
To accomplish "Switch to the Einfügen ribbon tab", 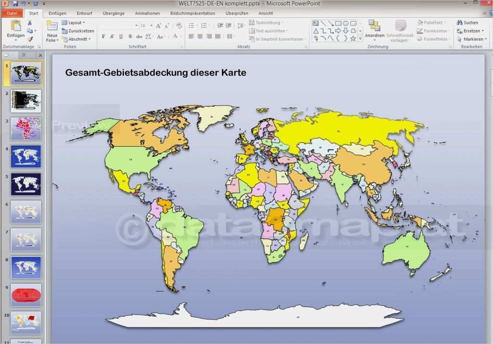I will click(x=57, y=13).
